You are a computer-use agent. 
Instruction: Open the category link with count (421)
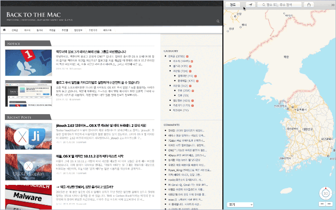[x=182, y=101]
